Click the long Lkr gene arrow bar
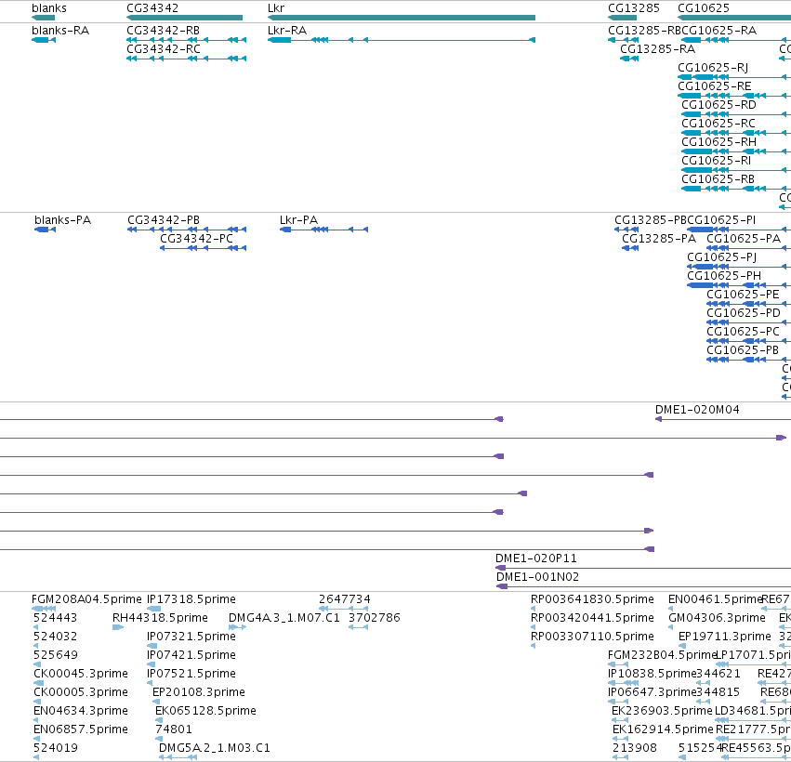 pyautogui.click(x=402, y=18)
